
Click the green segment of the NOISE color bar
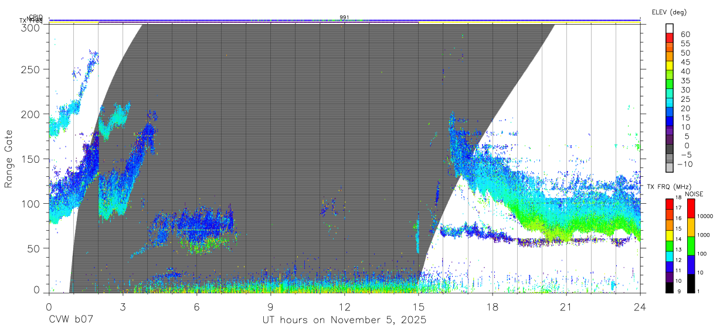pos(690,246)
